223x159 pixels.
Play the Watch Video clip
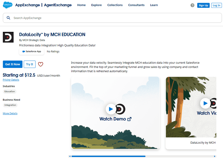pyautogui.click(x=205, y=103)
